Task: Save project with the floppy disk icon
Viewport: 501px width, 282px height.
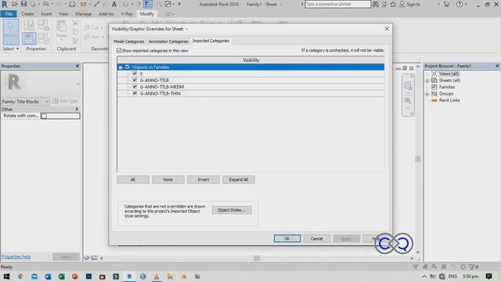Action: coord(23,4)
